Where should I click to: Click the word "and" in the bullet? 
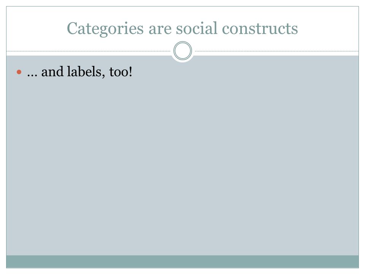pos(52,72)
